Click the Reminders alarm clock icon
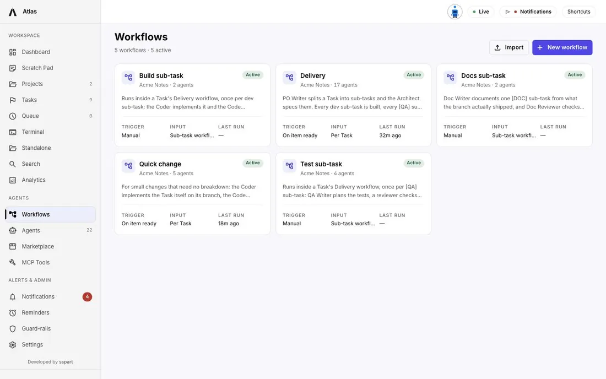606x379 pixels. click(x=13, y=313)
